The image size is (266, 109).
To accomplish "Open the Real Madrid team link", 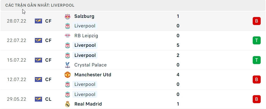I will coord(88,104).
